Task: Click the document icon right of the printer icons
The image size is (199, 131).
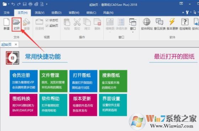Action: point(42,4)
